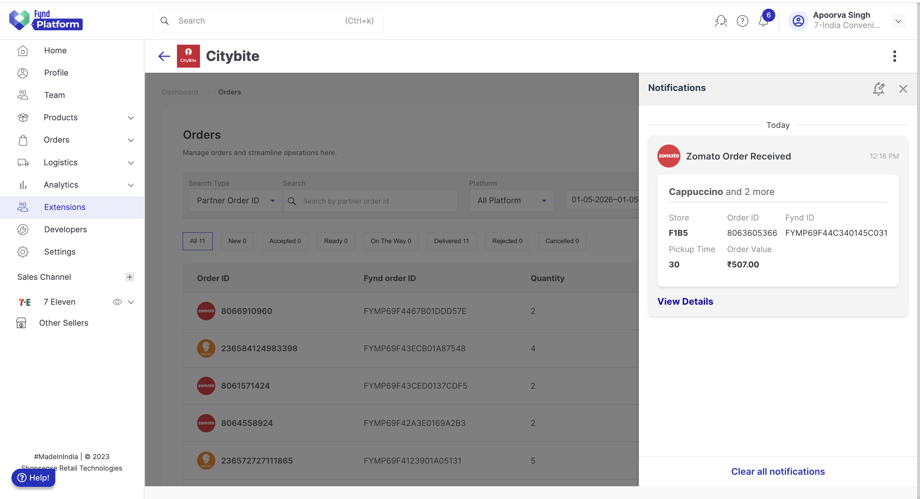Viewport: 920px width, 499px height.
Task: Expand the 7 Eleven sales channel
Action: pos(131,302)
